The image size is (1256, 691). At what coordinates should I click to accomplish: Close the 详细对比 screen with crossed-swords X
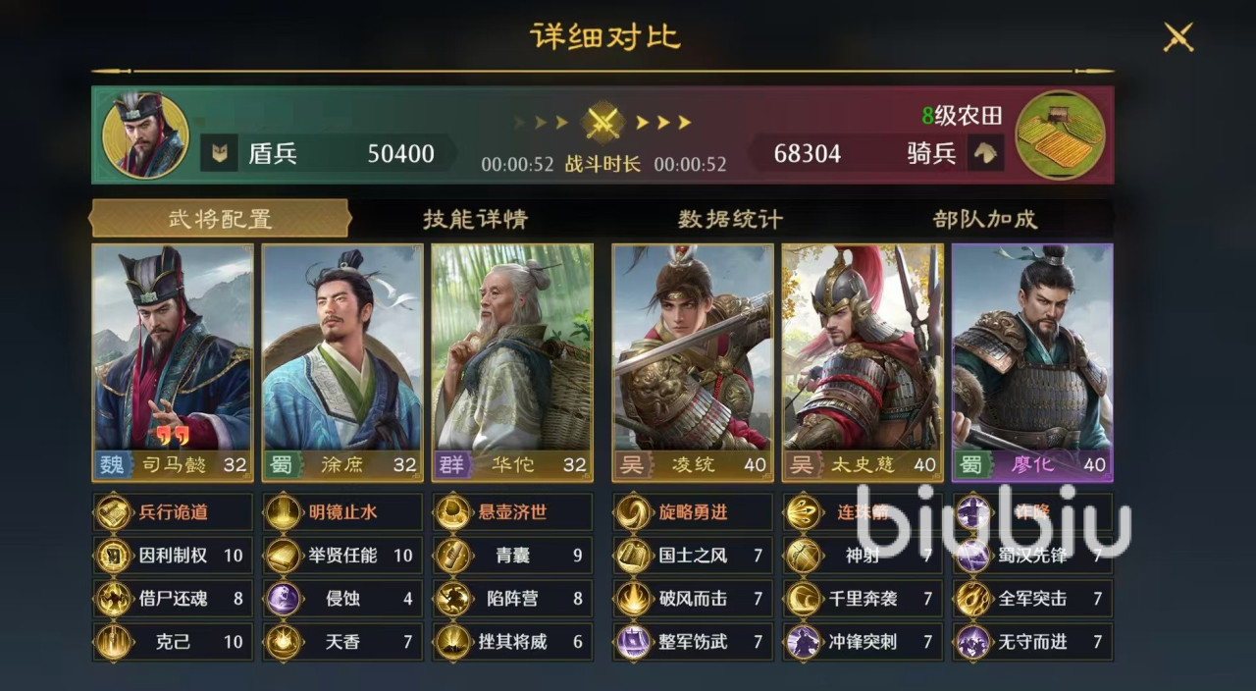(1177, 37)
